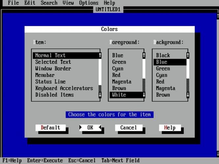Image resolution: width=219 pixels, height=164 pixels.
Task: Click the Background list scroll-up arrow
Action: coord(188,55)
